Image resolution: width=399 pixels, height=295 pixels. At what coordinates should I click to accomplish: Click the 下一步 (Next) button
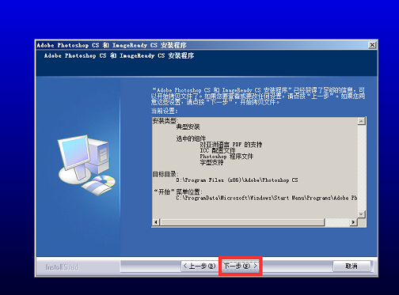pyautogui.click(x=240, y=266)
